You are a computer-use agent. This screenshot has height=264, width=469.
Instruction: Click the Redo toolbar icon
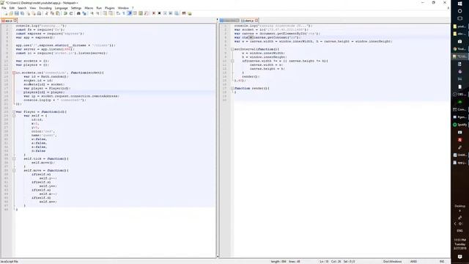[71, 13]
